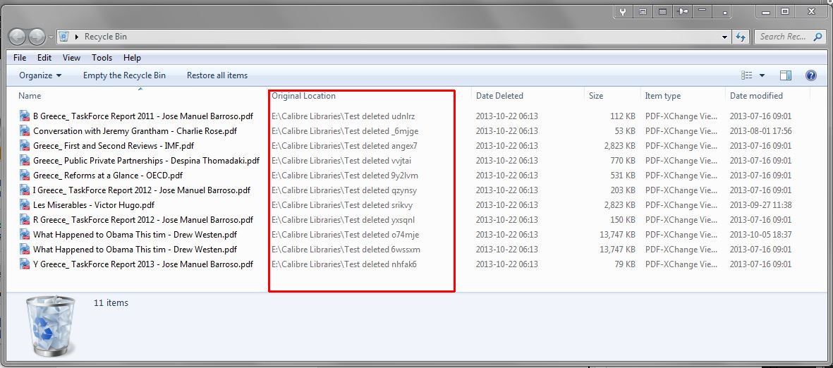Screen dimensions: 833x368
Task: Click the small-rectangle title bar button beside wrench
Action: [x=643, y=11]
